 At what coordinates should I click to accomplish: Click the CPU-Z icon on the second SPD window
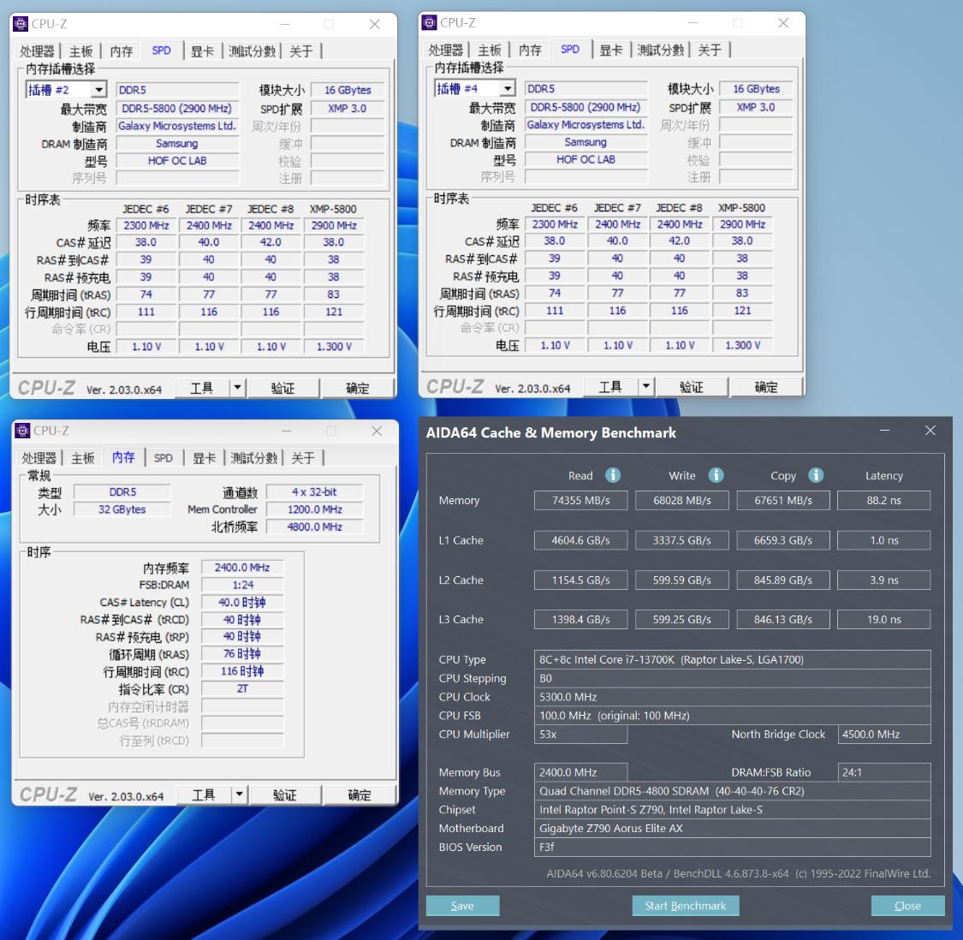click(x=429, y=23)
